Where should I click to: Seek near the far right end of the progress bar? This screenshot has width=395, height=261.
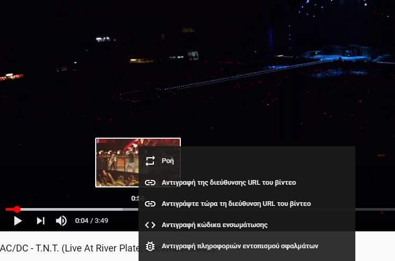tap(388, 209)
